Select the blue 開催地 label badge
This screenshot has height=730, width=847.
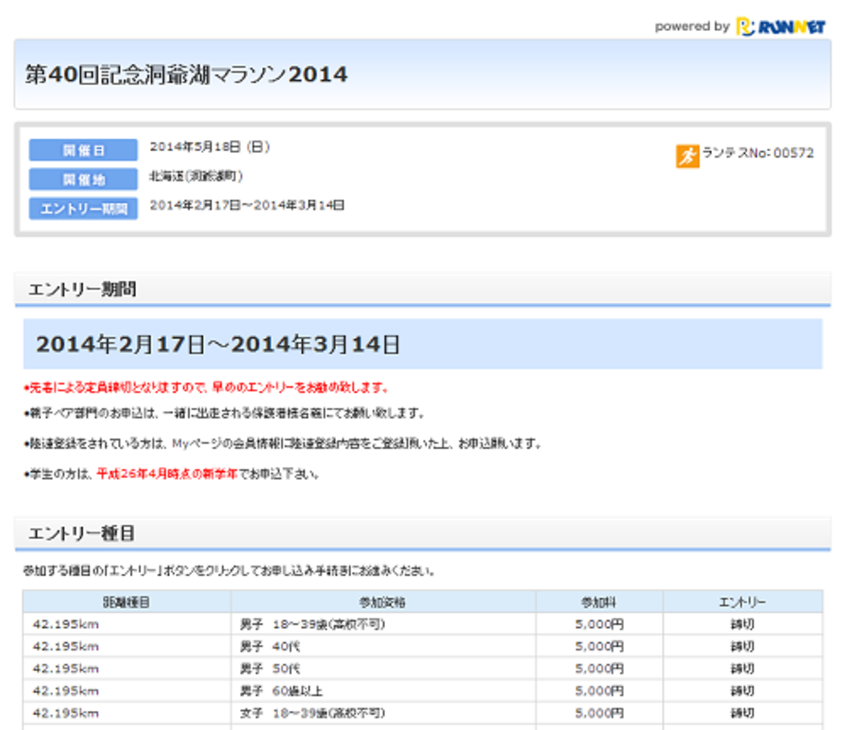pos(83,179)
